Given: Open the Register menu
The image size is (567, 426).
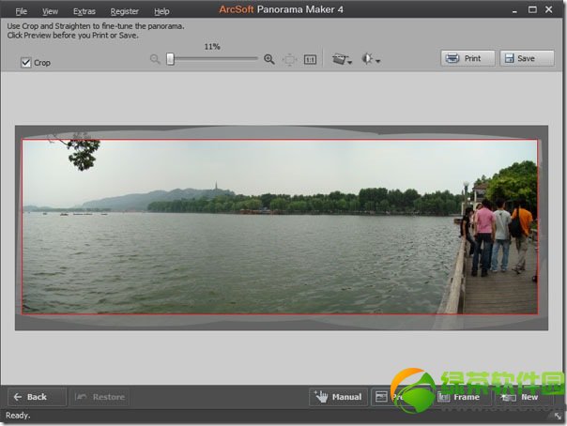Looking at the screenshot, I should click(125, 11).
